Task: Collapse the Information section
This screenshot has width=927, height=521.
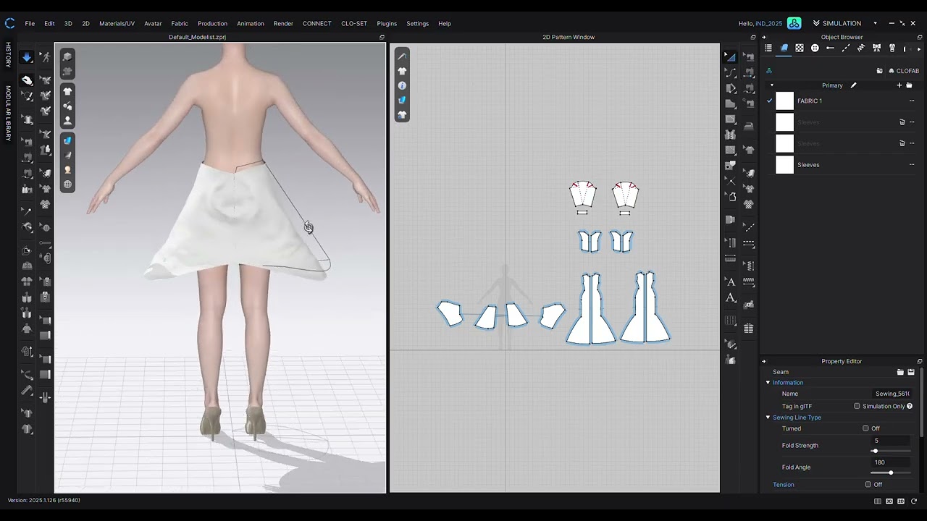Action: point(768,383)
